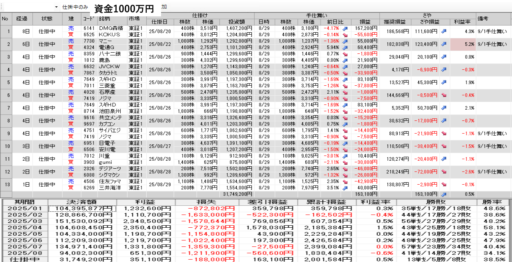Click the down arrow next to タカラトミ -0.50%
This screenshot has width=512, height=262.
[345, 73]
